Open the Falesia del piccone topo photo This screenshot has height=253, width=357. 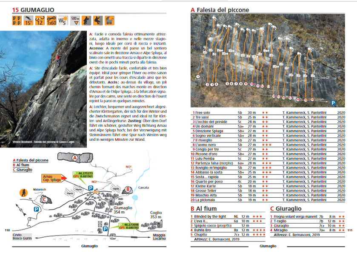click(x=268, y=60)
